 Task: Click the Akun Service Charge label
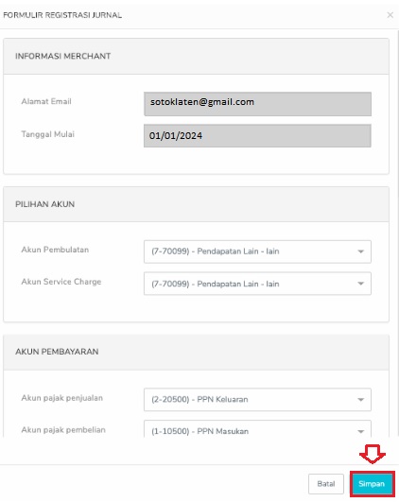[x=61, y=282]
